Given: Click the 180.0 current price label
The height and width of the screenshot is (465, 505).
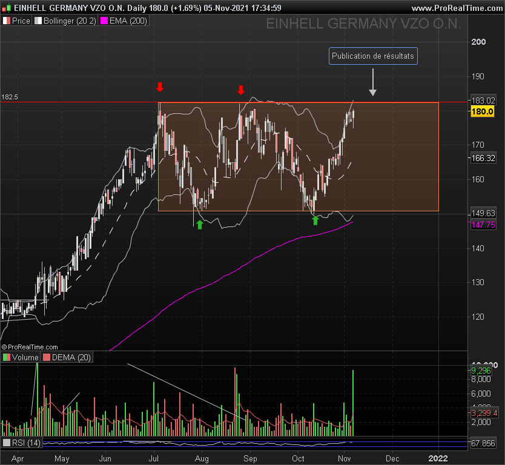Looking at the screenshot, I should [482, 112].
